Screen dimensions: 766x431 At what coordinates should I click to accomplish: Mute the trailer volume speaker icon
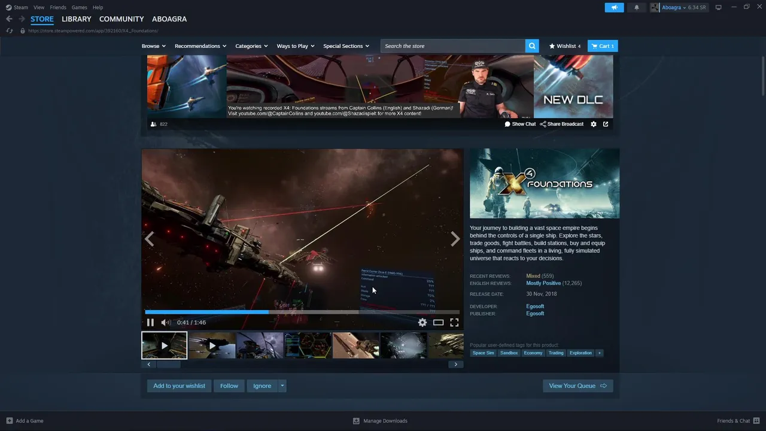tap(166, 322)
